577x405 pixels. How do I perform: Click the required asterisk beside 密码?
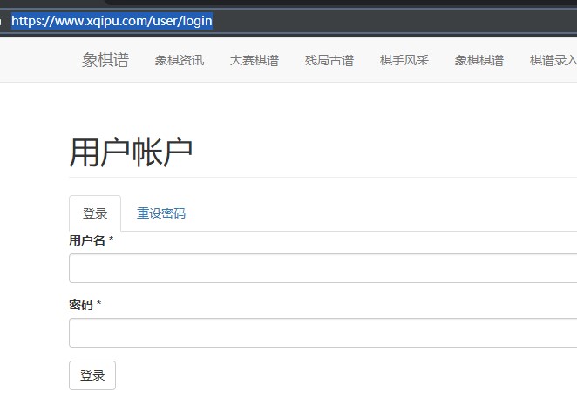tap(99, 305)
